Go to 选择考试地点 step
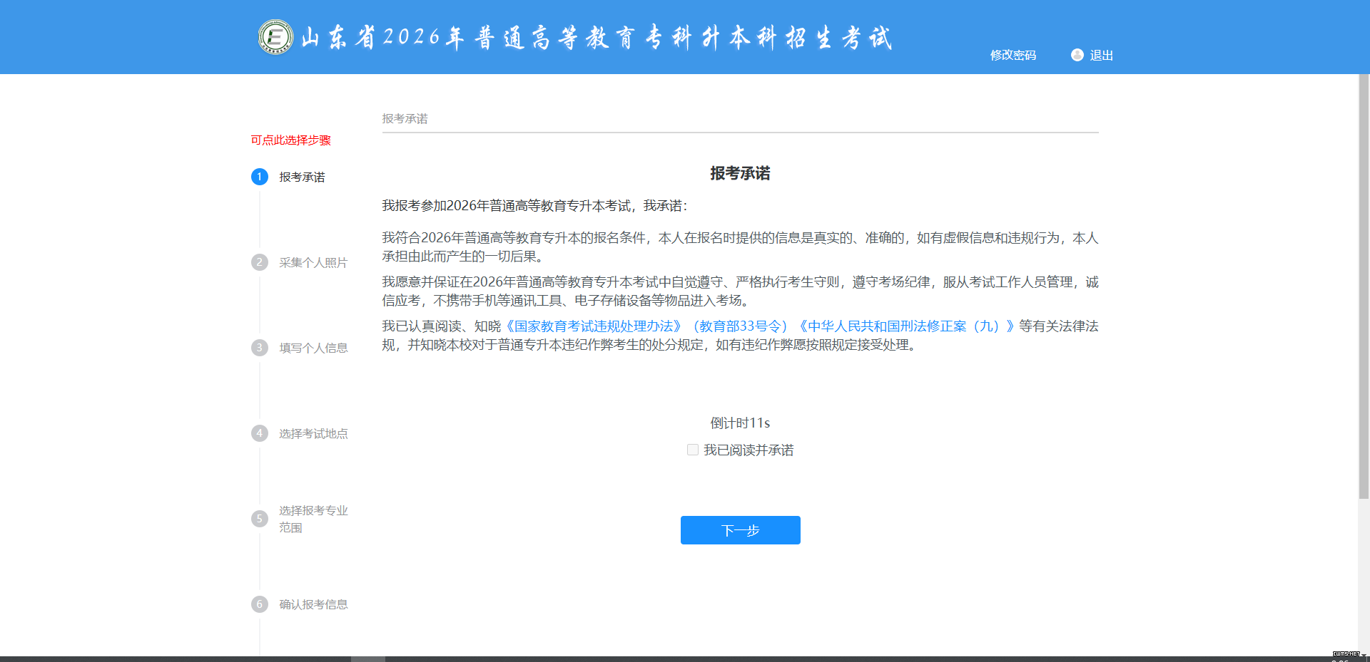This screenshot has width=1370, height=662. [313, 433]
